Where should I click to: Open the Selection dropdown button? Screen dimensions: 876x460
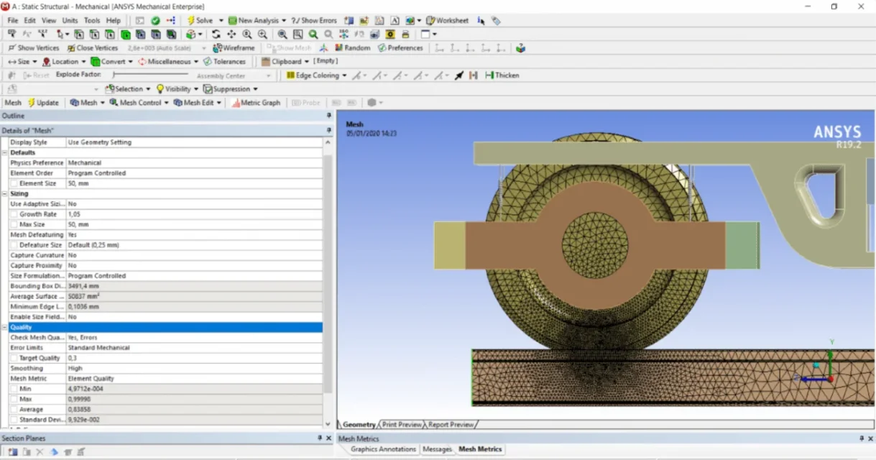(x=128, y=89)
